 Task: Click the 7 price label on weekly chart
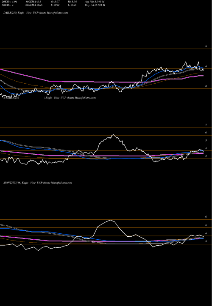(x=206, y=125)
